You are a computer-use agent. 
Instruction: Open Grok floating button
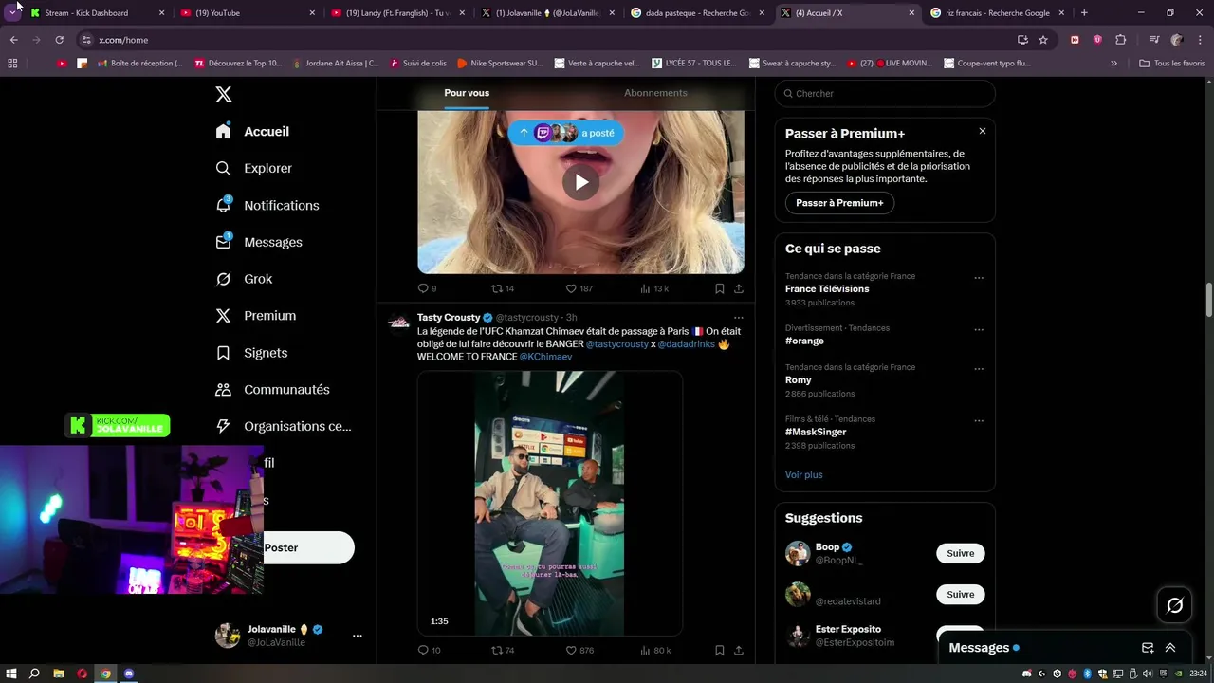point(1175,605)
